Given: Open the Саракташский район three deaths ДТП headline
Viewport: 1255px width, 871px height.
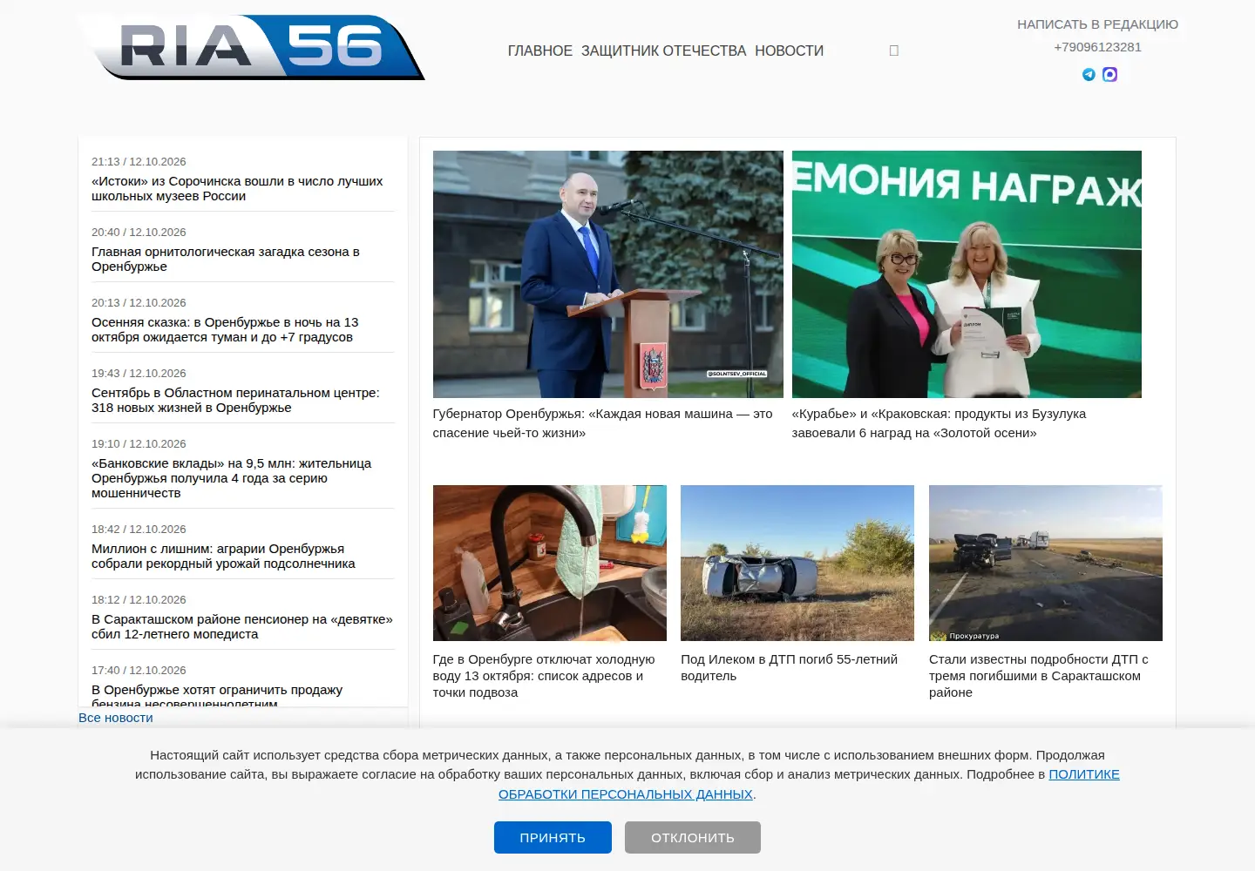Looking at the screenshot, I should (x=1039, y=676).
